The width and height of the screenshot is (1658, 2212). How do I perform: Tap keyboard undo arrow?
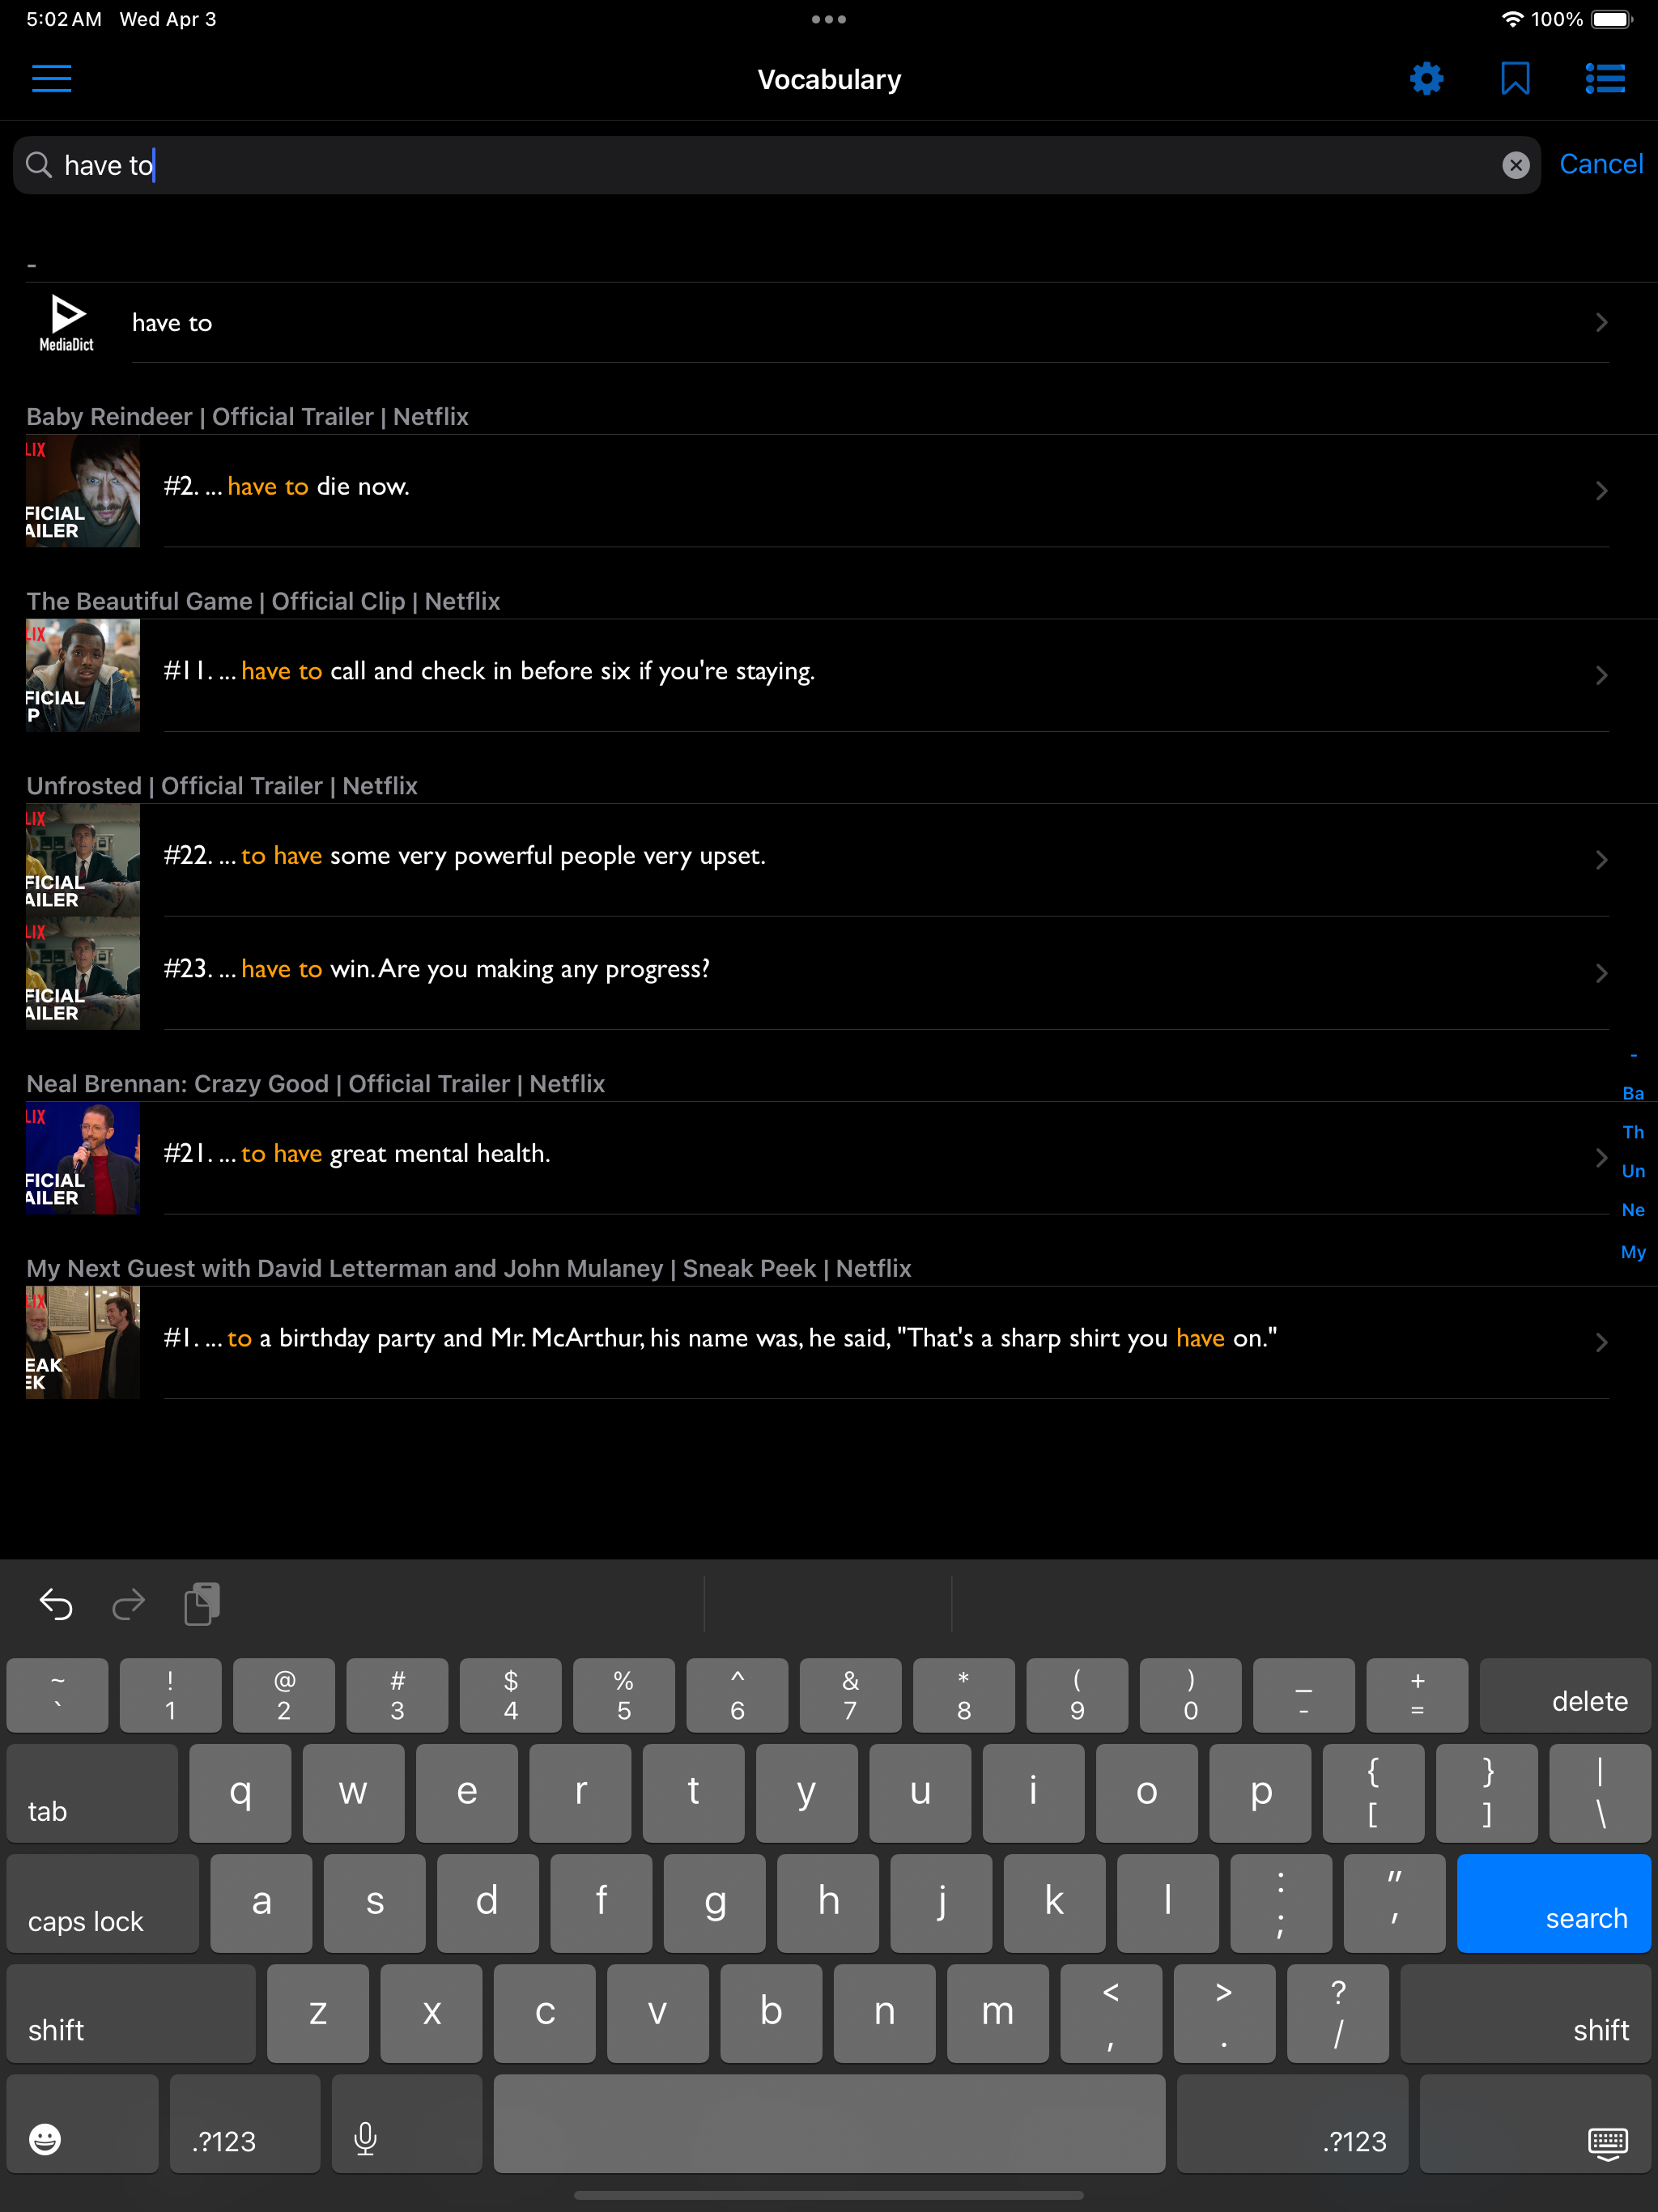coord(56,1604)
